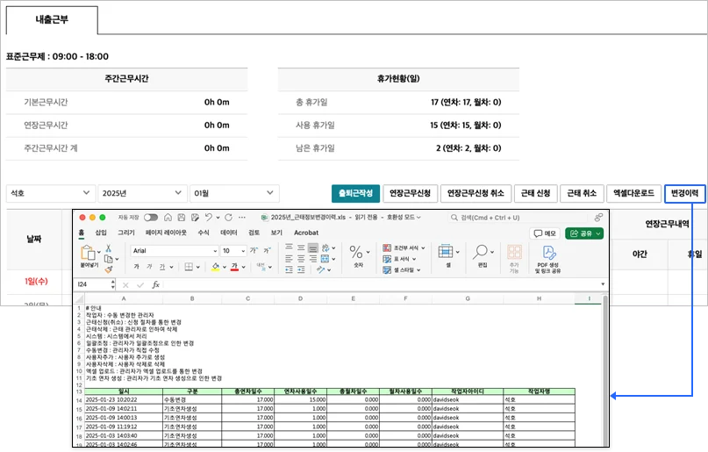Open the 2025년 year dropdown
The height and width of the screenshot is (452, 708).
click(x=142, y=193)
